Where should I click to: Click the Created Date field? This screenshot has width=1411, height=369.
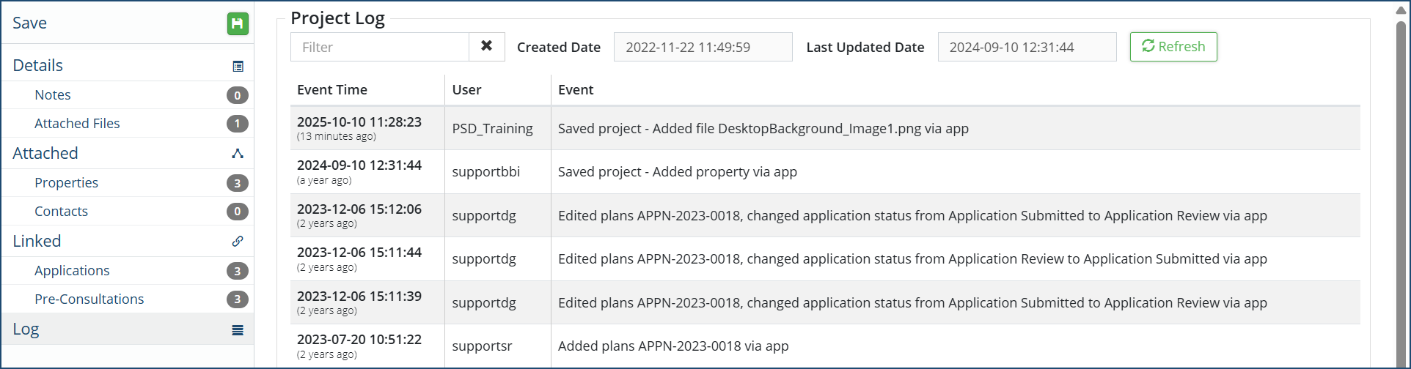(x=702, y=47)
